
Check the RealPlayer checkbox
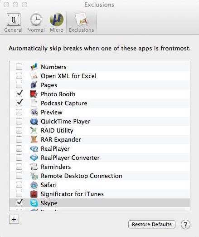click(x=19, y=148)
